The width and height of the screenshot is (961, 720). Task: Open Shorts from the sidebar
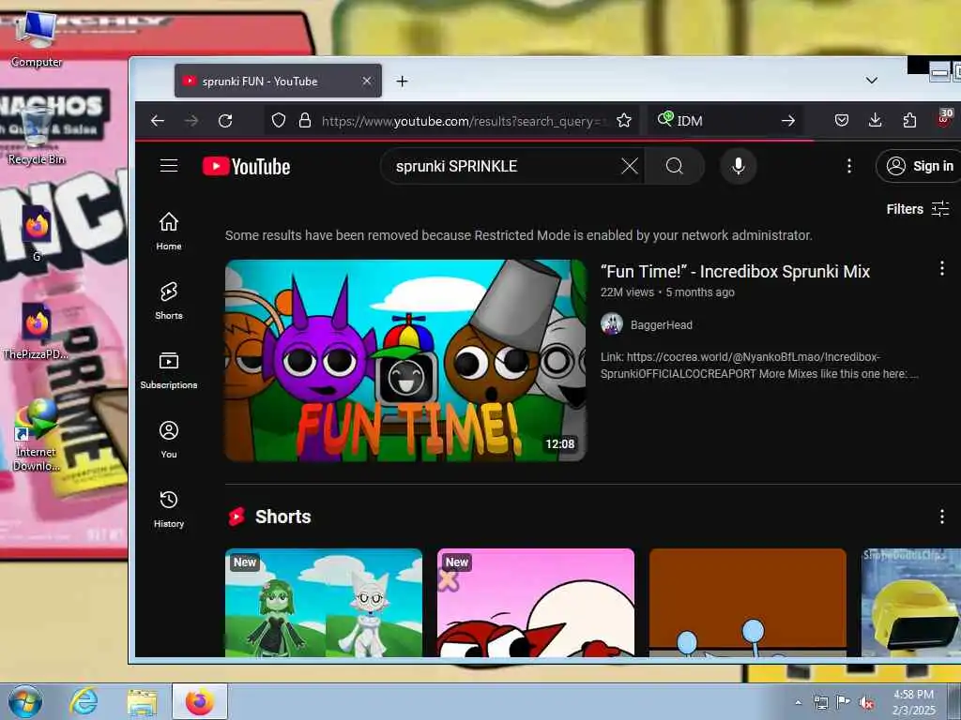tap(169, 301)
